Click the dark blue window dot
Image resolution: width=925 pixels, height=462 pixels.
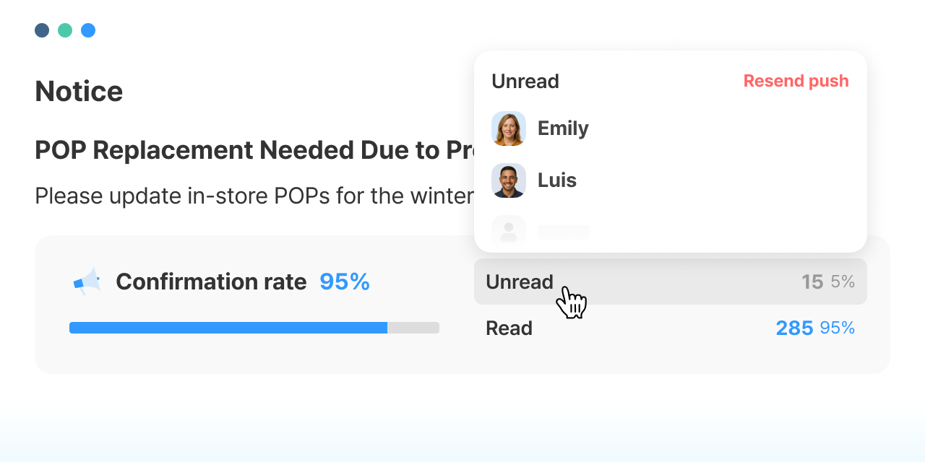(x=42, y=30)
